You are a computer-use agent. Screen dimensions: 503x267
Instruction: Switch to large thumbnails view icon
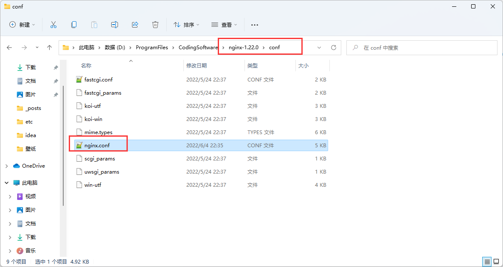pos(496,261)
